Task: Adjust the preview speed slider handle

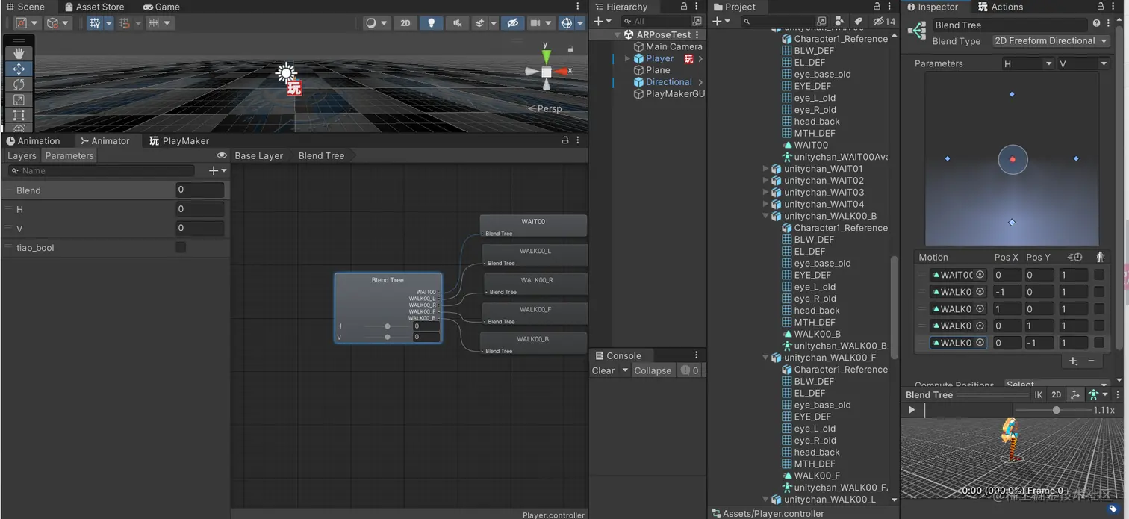Action: pyautogui.click(x=1056, y=410)
